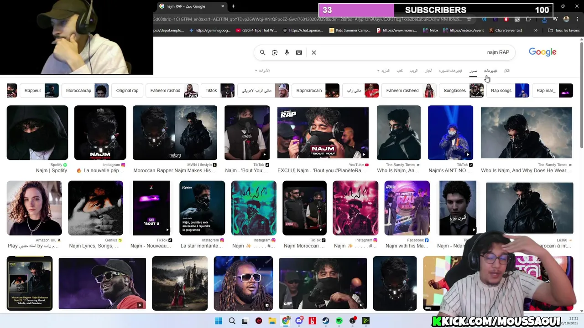Select the صور images tab

coord(473,71)
